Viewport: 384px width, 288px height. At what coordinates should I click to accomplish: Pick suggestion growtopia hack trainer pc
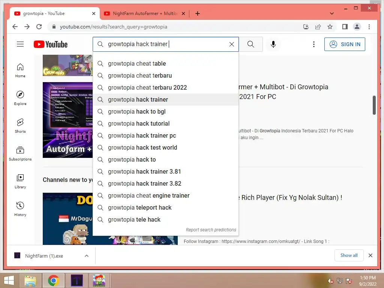[165, 136]
